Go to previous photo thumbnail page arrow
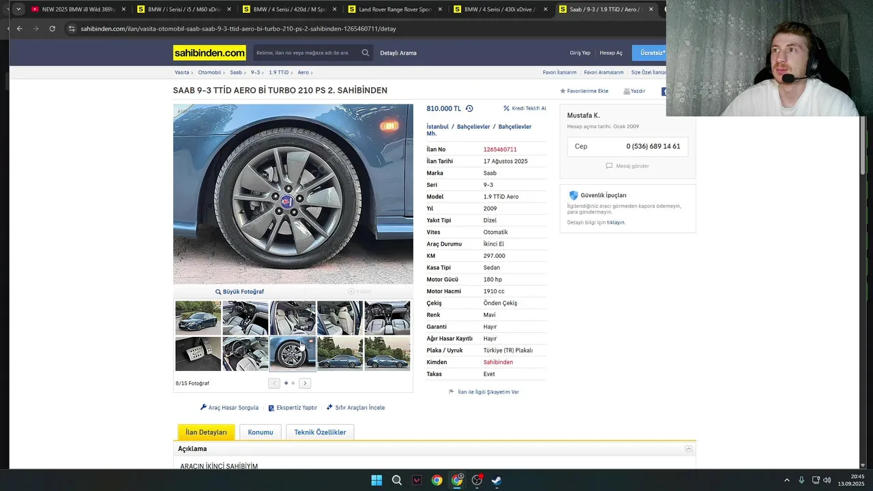 coord(274,383)
